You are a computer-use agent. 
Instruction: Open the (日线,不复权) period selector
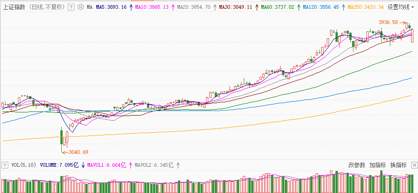point(47,7)
